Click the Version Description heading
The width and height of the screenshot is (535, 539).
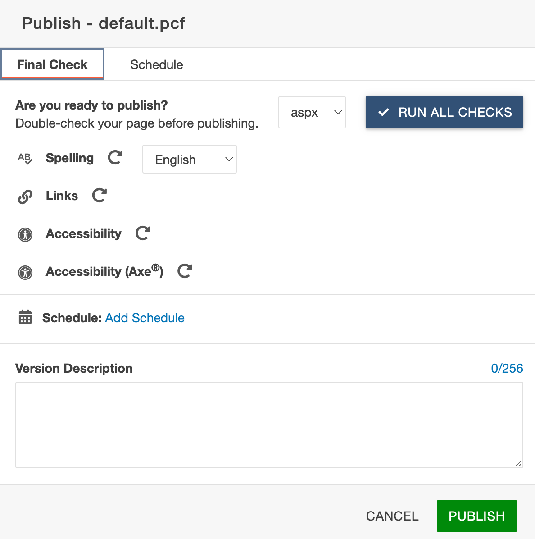tap(74, 369)
